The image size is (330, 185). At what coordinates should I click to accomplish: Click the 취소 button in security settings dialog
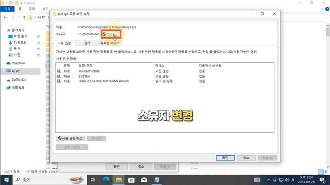click(246, 158)
